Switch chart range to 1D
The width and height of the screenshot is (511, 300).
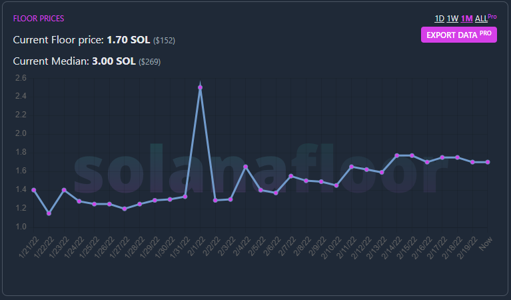tap(439, 19)
